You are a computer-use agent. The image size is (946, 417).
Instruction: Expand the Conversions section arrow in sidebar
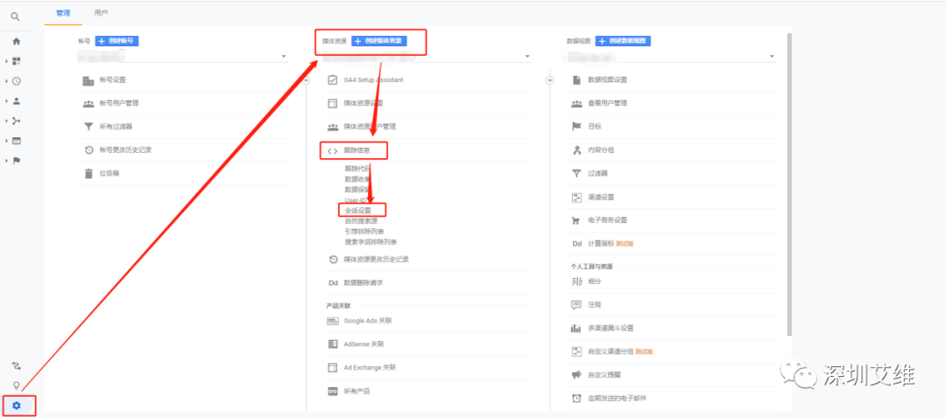(7, 161)
